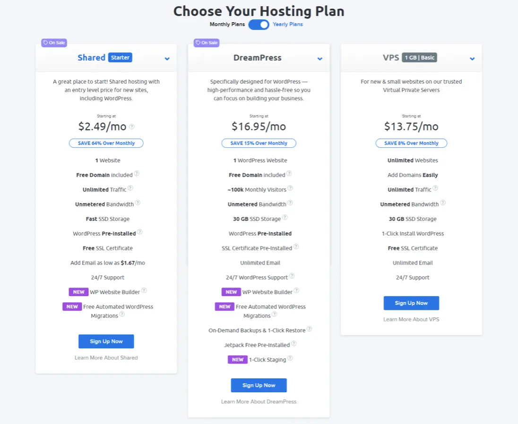The height and width of the screenshot is (424, 518).
Task: Expand the VPS 1 GB Basic dropdown
Action: coord(472,59)
